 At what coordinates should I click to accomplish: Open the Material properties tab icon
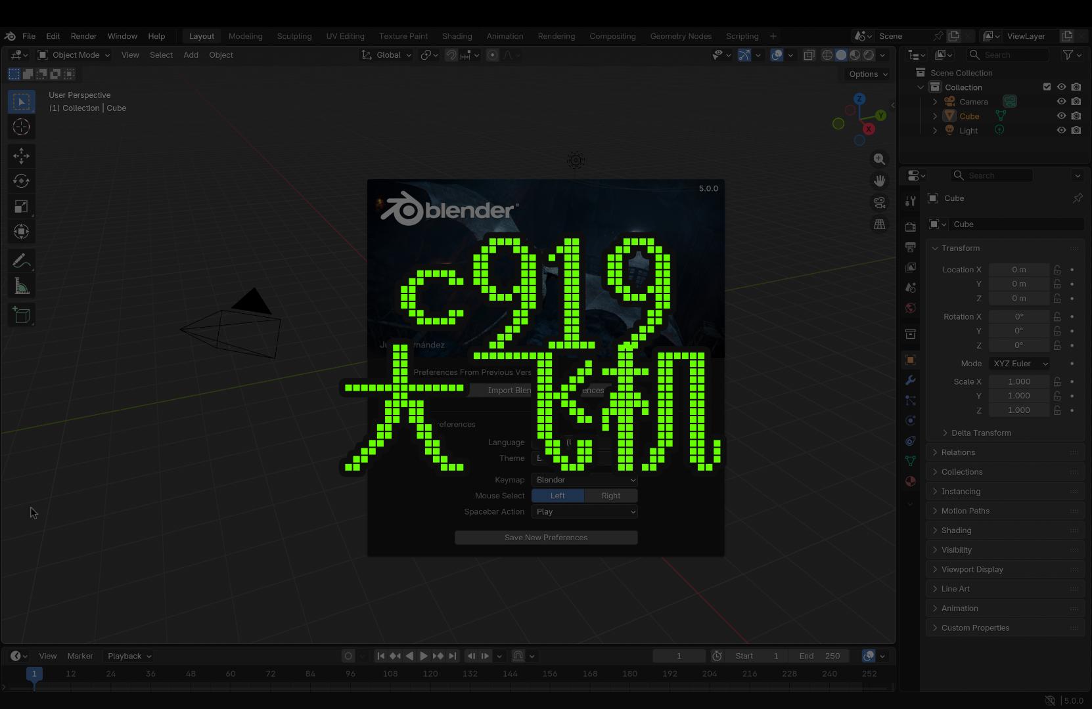910,481
